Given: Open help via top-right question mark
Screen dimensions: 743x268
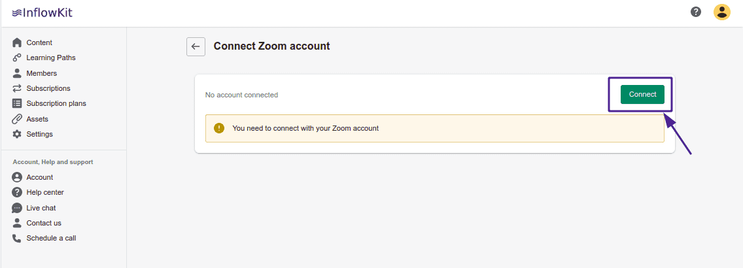Looking at the screenshot, I should (696, 12).
